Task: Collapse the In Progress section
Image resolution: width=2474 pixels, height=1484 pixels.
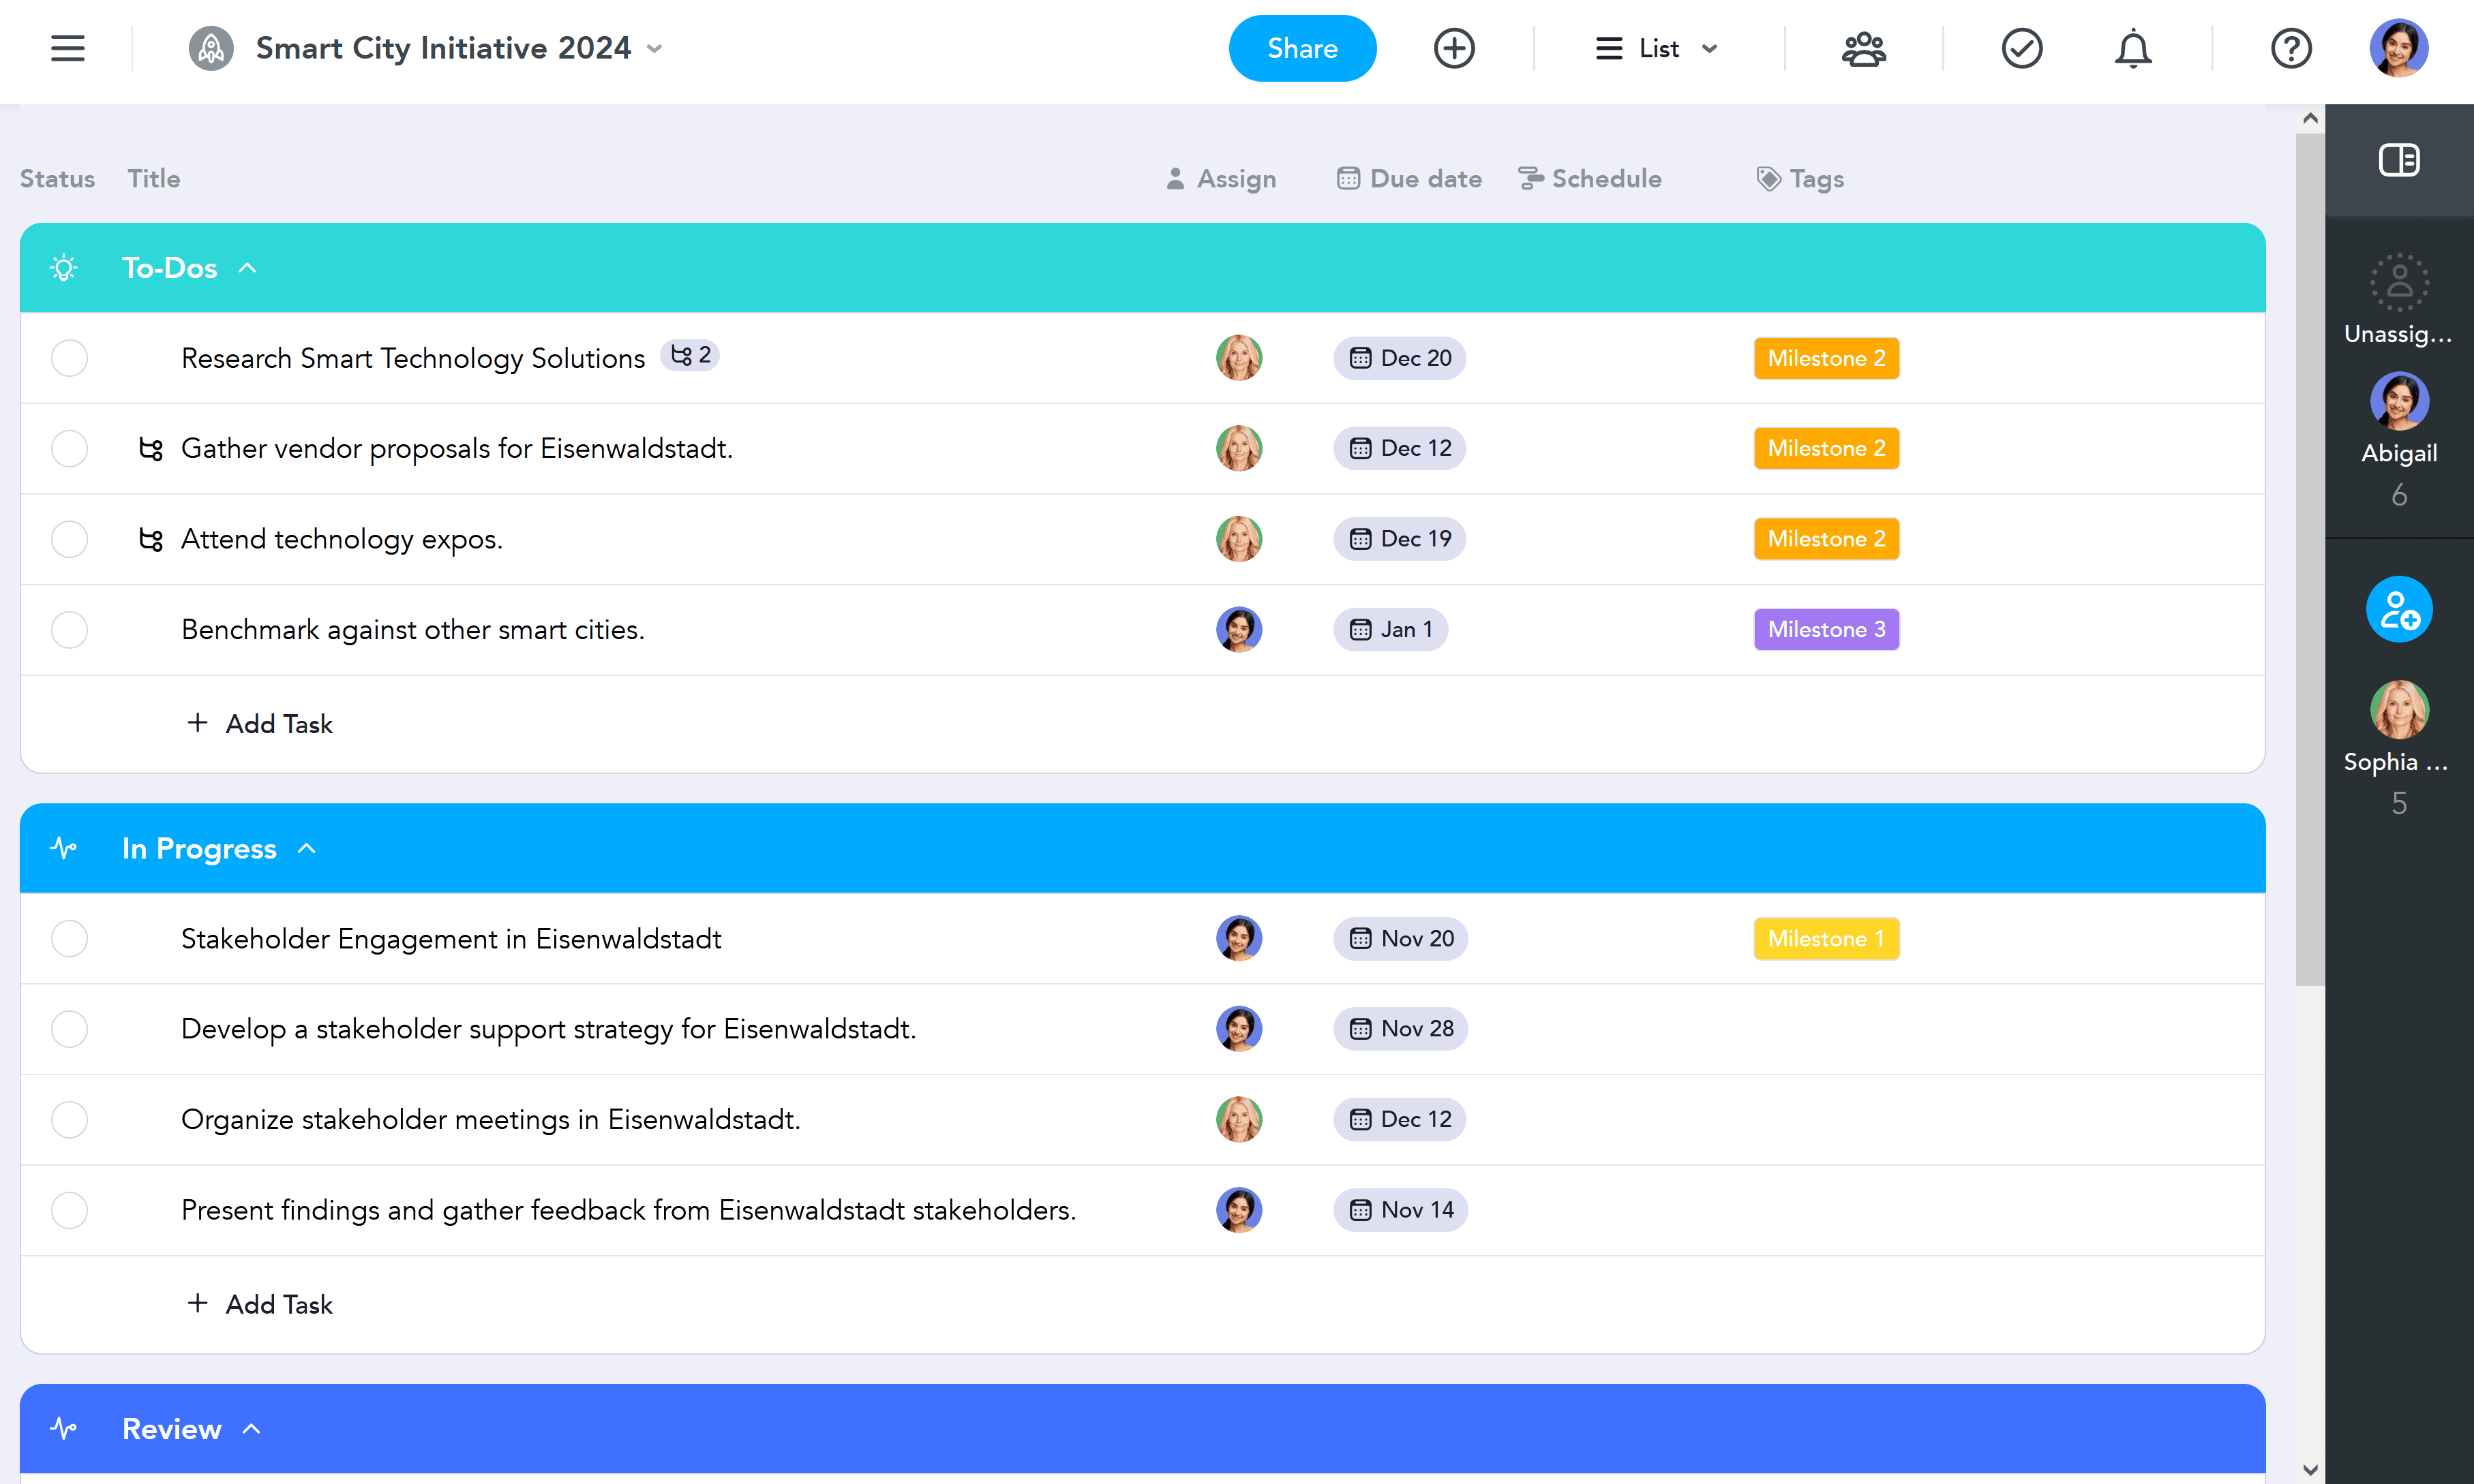Action: point(307,849)
